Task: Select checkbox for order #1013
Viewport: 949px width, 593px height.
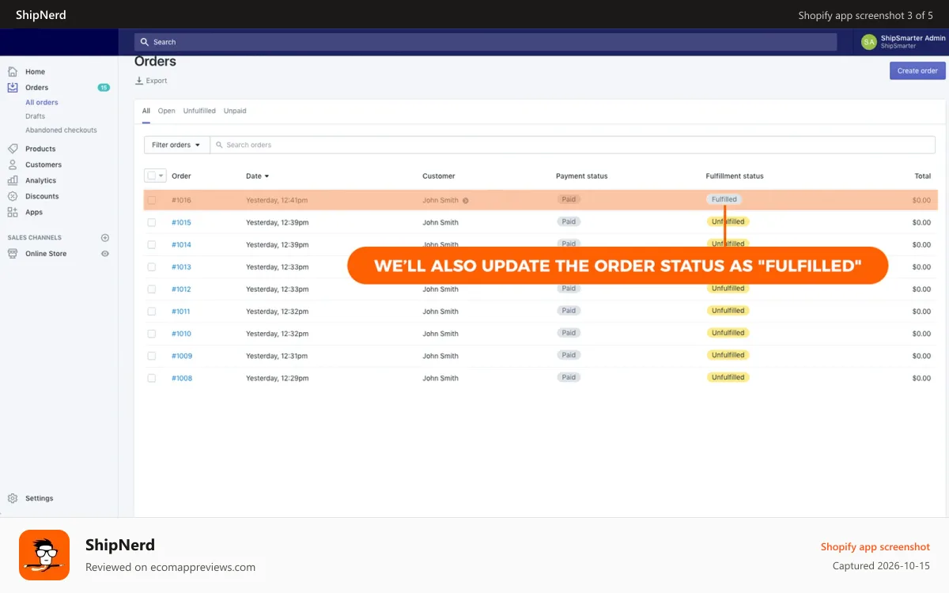Action: tap(151, 266)
